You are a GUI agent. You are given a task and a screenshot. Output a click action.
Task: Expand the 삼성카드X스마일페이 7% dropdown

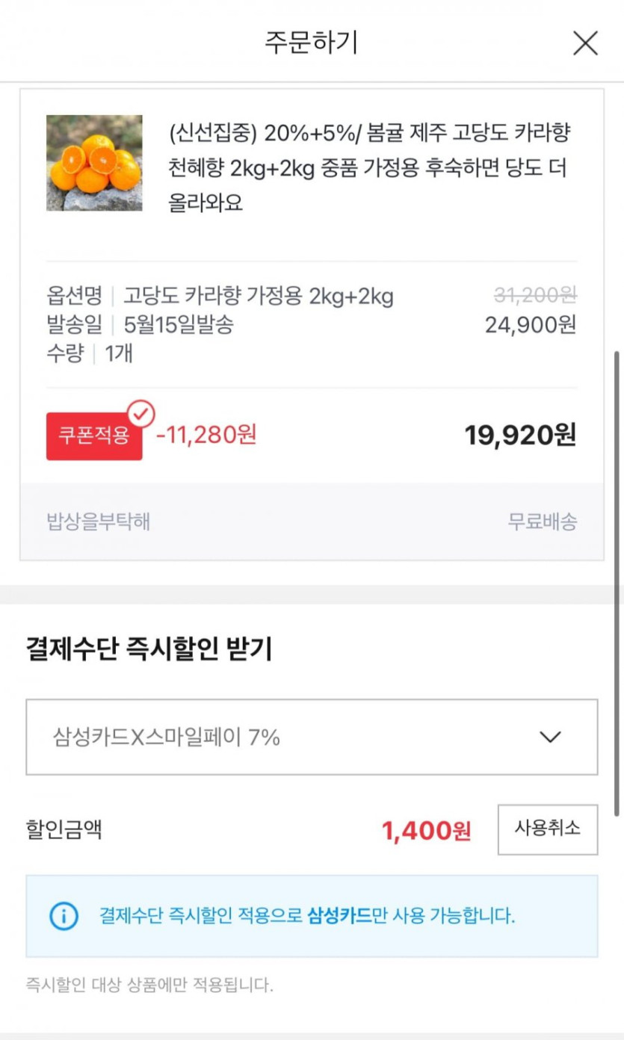tap(312, 737)
